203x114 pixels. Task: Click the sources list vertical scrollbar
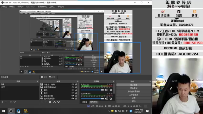pyautogui.click(x=78, y=89)
